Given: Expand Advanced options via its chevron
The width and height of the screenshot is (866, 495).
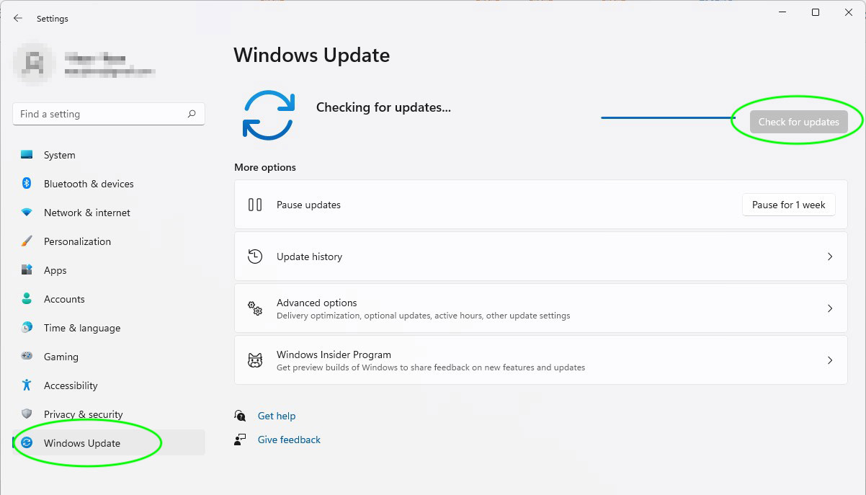Looking at the screenshot, I should click(x=830, y=308).
